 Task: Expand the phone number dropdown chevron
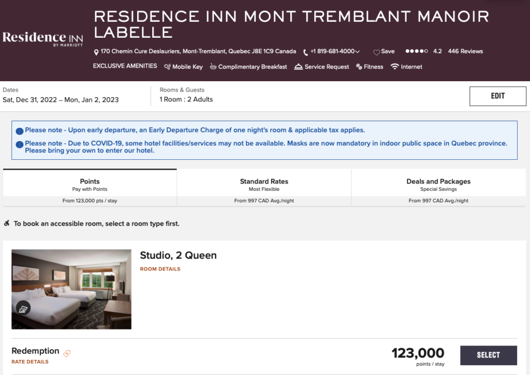coord(359,51)
